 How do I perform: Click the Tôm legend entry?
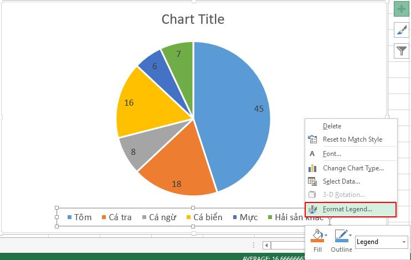click(80, 217)
